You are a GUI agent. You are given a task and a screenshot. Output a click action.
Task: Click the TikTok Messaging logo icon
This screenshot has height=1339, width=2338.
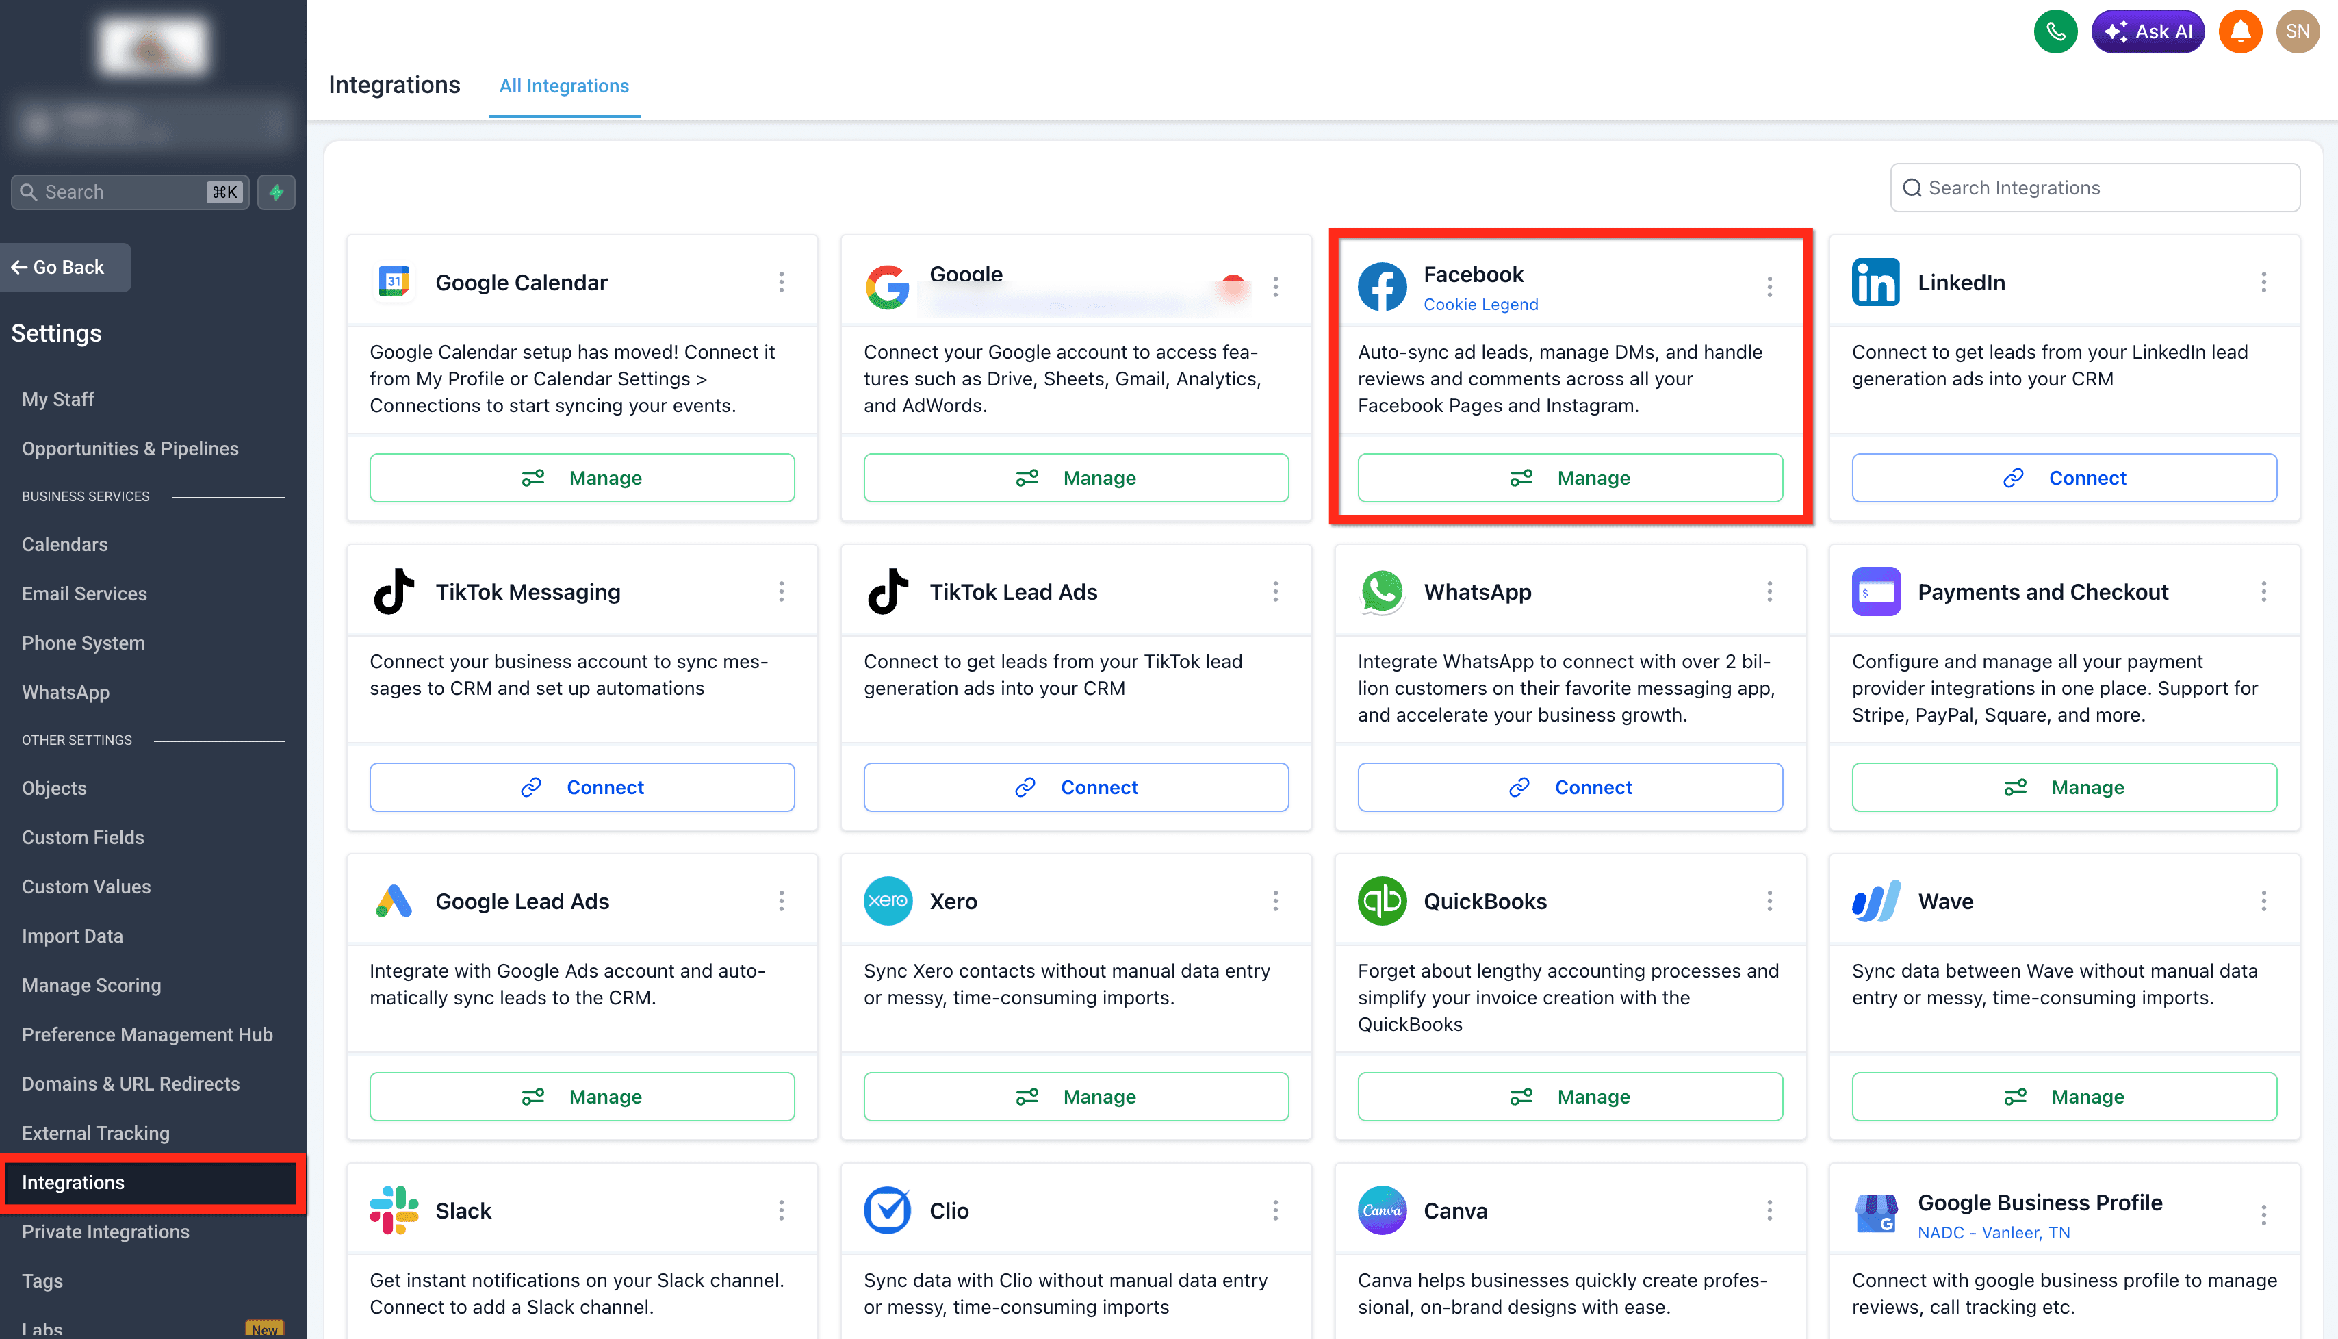point(394,591)
